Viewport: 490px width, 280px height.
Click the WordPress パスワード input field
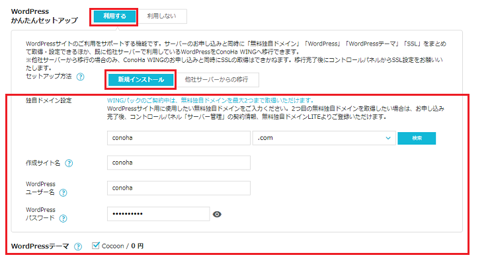coord(159,214)
